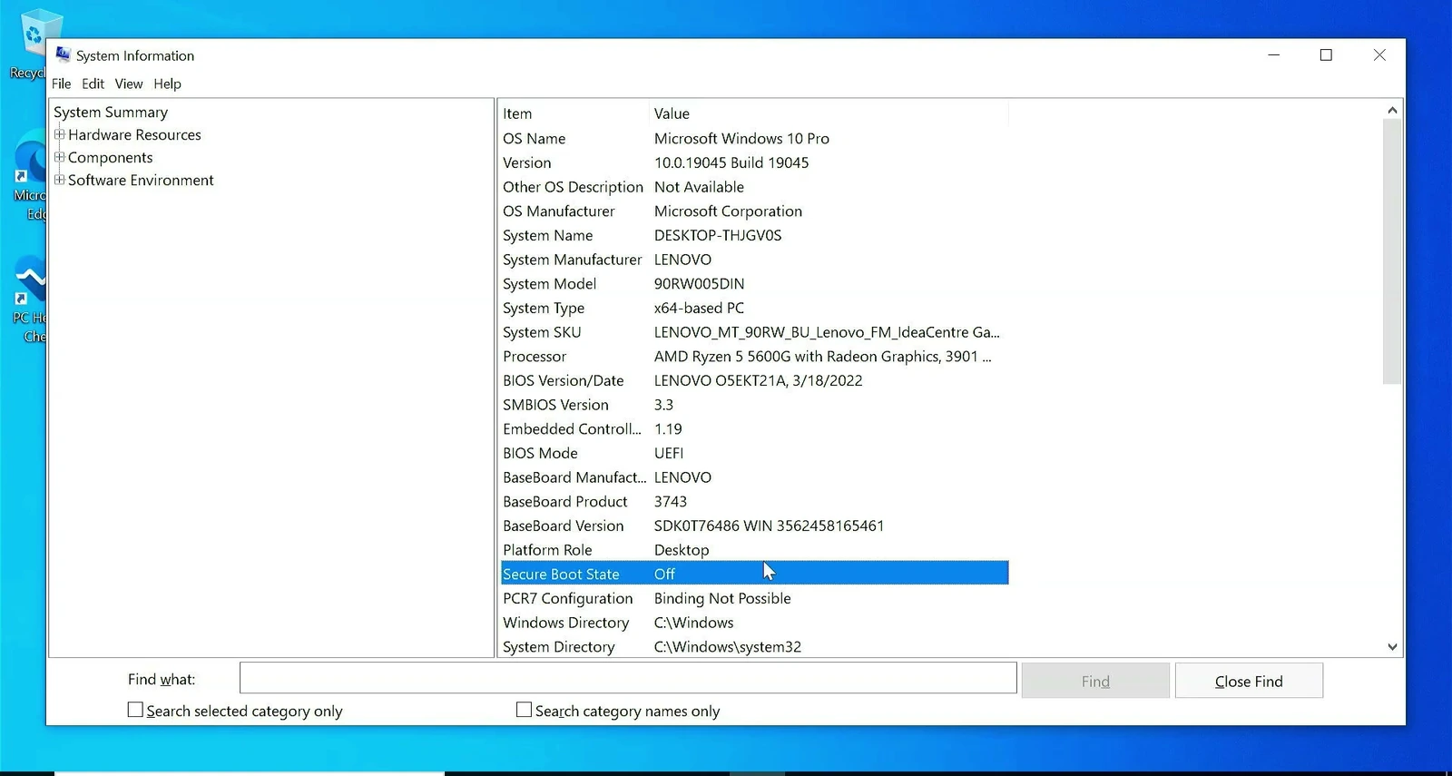Select the BaseBoard Product row
Viewport: 1452px width, 776px height.
[755, 501]
